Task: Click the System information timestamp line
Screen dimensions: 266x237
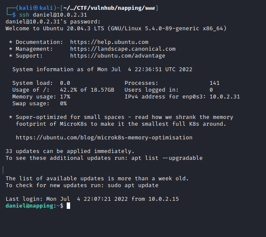Action: click(x=102, y=69)
